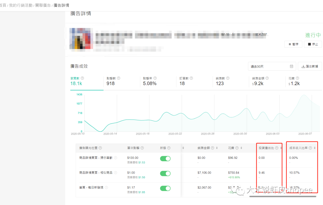Click calendar icon in 過去30天 date field
The width and height of the screenshot is (323, 205).
(x=292, y=67)
